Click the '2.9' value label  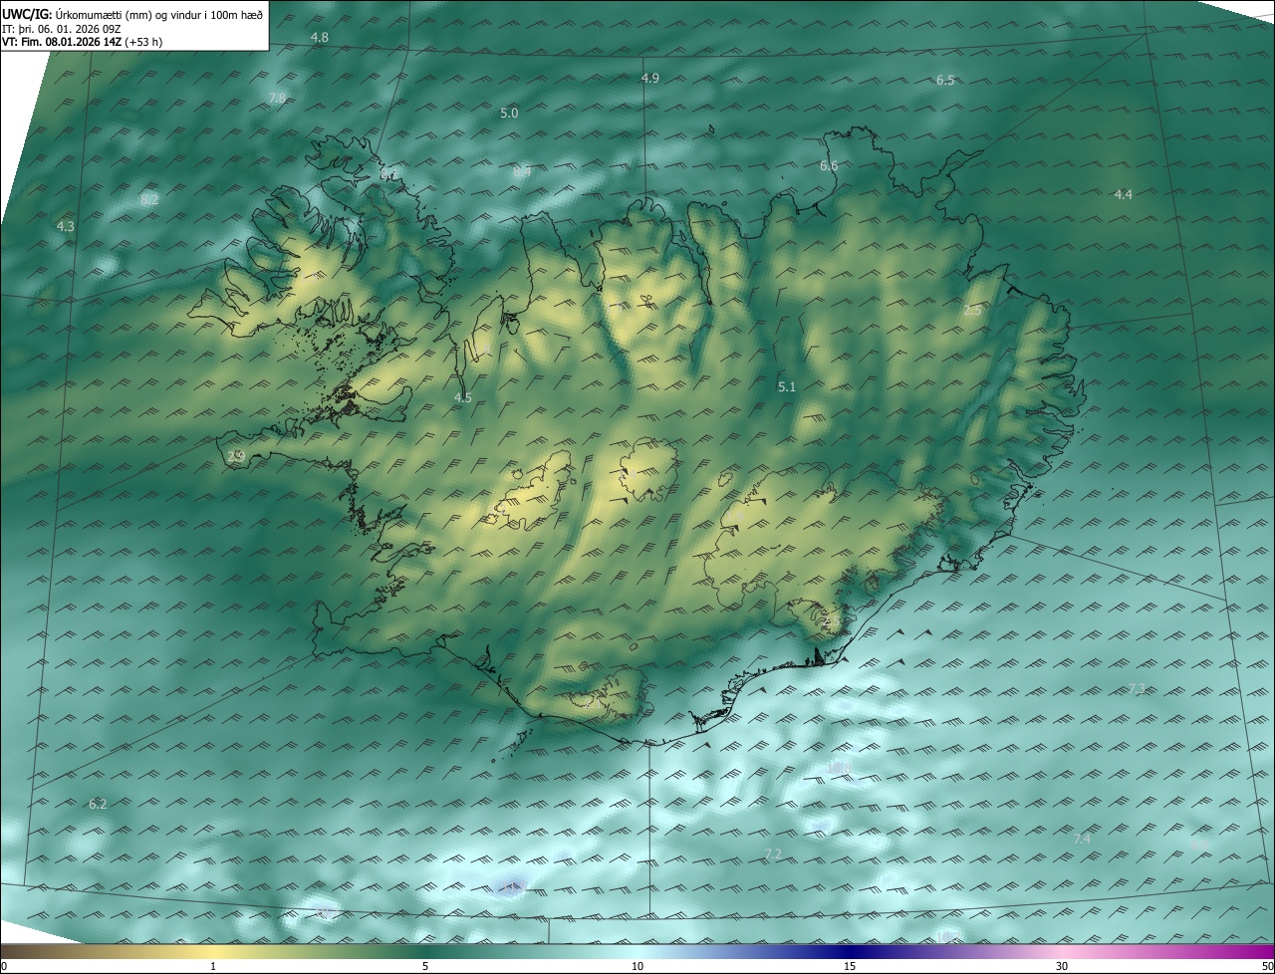(236, 457)
